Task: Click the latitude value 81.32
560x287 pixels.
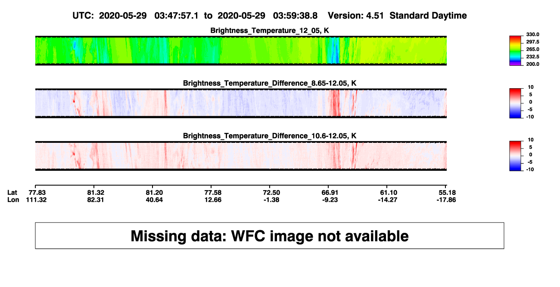Action: point(96,192)
